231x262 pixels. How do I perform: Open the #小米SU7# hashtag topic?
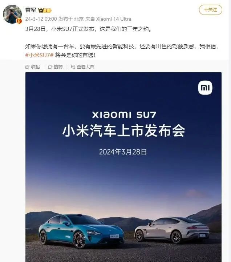pyautogui.click(x=39, y=55)
